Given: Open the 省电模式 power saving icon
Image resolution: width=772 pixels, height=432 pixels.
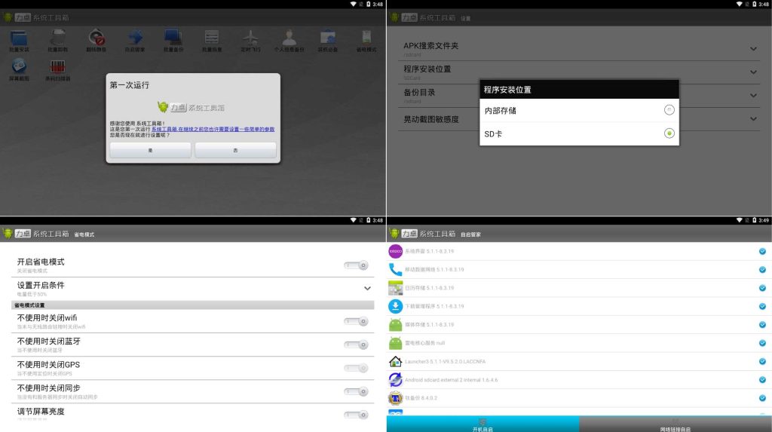Looking at the screenshot, I should coord(366,39).
